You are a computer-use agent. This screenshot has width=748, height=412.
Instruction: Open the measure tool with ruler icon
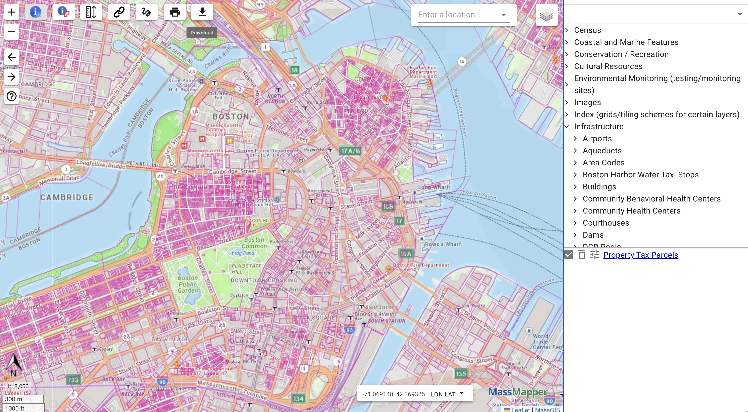point(91,12)
